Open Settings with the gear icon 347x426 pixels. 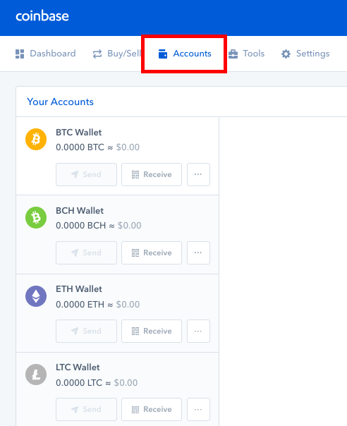pyautogui.click(x=305, y=54)
